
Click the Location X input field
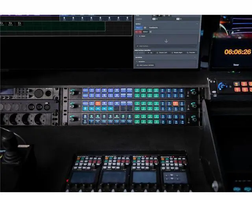[165, 19]
